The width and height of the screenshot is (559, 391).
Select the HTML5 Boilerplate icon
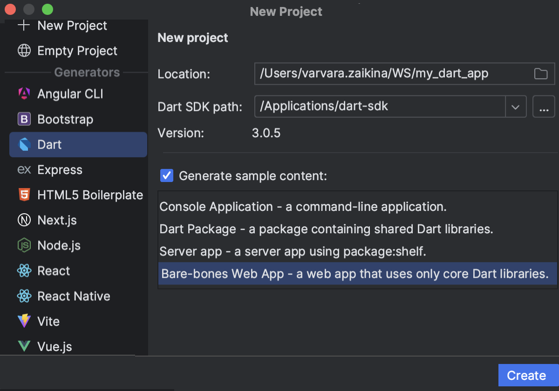(24, 195)
